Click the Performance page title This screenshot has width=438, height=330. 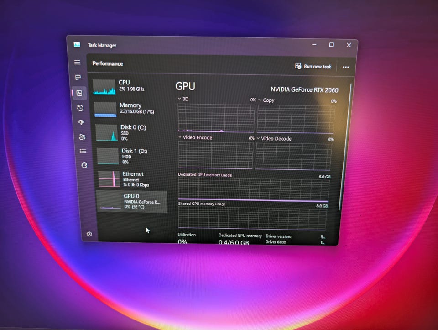108,63
